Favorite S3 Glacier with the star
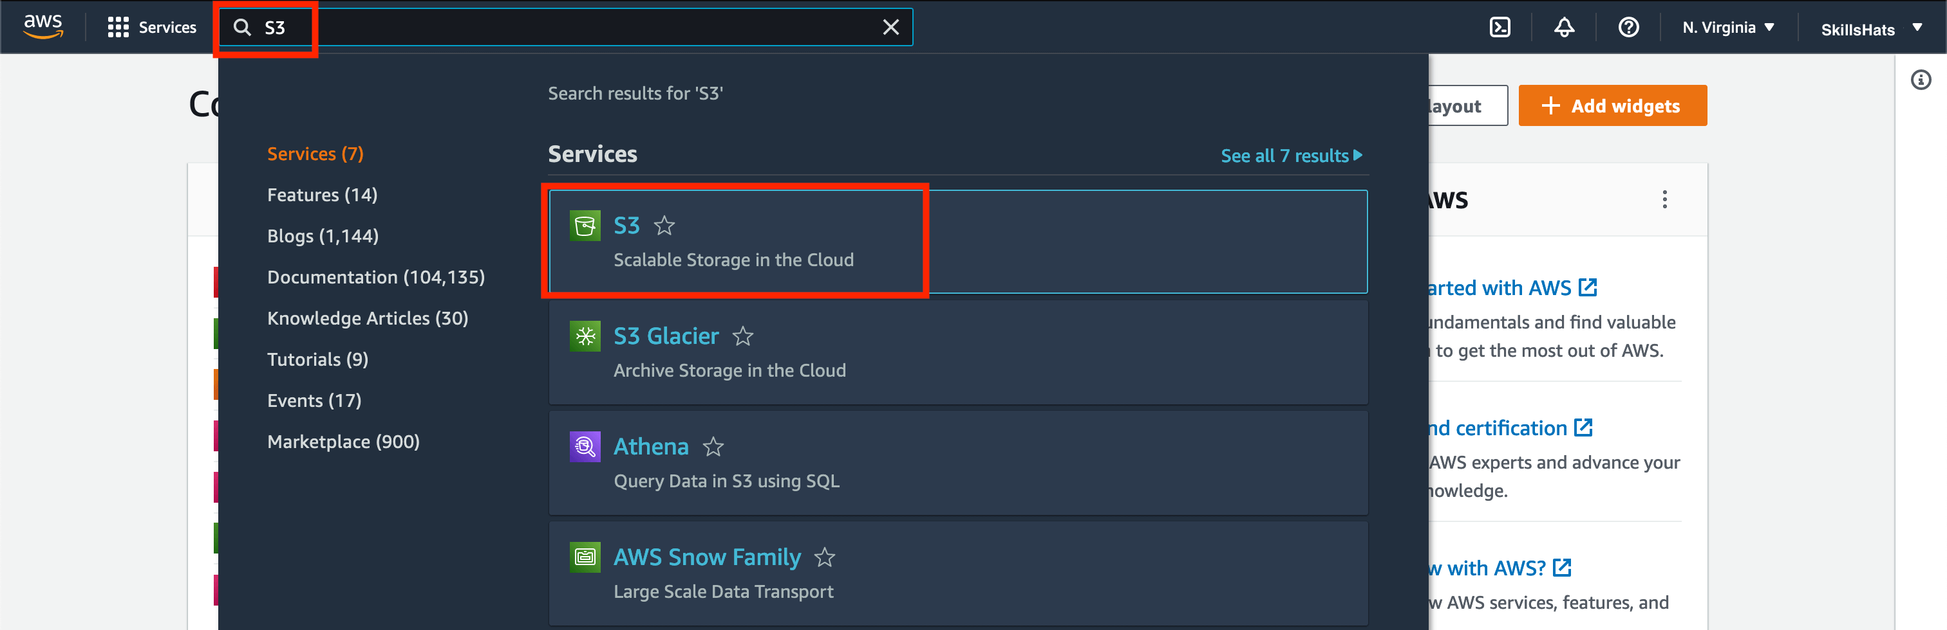The height and width of the screenshot is (630, 1947). click(743, 336)
